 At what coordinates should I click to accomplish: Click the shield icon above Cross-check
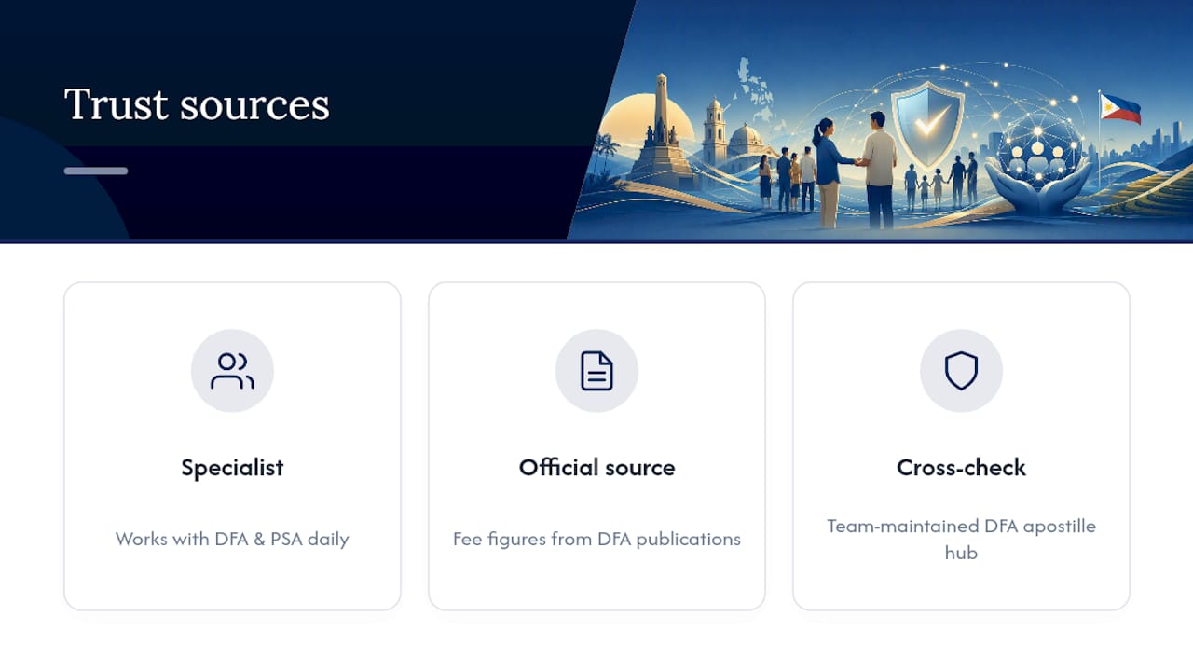pos(961,371)
